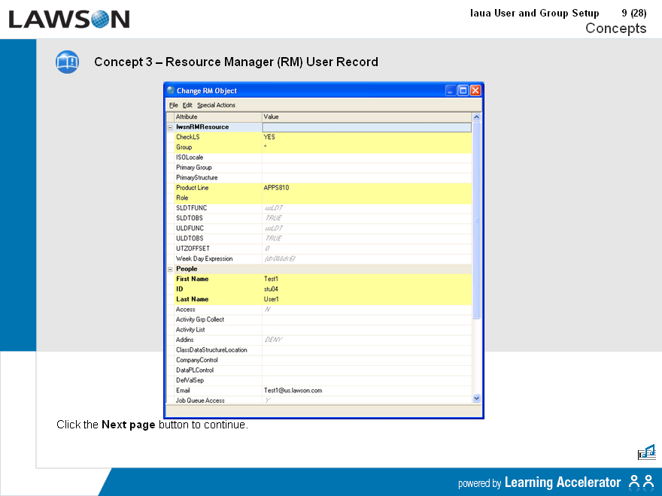Select the DefValSep attribute
This screenshot has width=662, height=496.
click(x=190, y=380)
